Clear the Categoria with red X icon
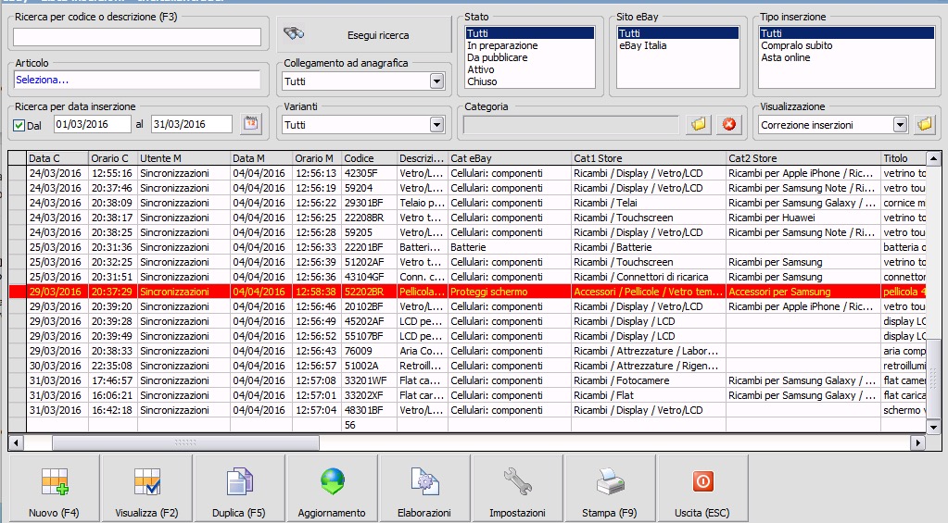This screenshot has width=948, height=523. pyautogui.click(x=728, y=125)
